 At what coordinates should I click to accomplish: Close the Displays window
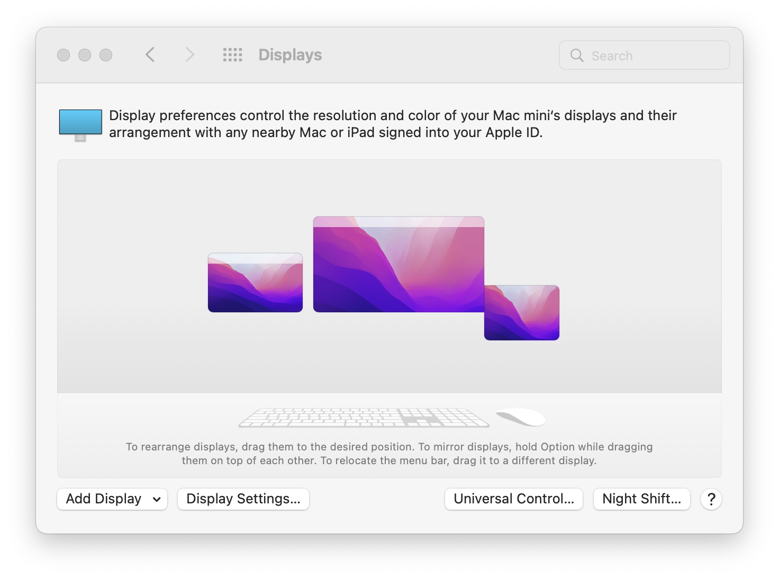tap(64, 55)
